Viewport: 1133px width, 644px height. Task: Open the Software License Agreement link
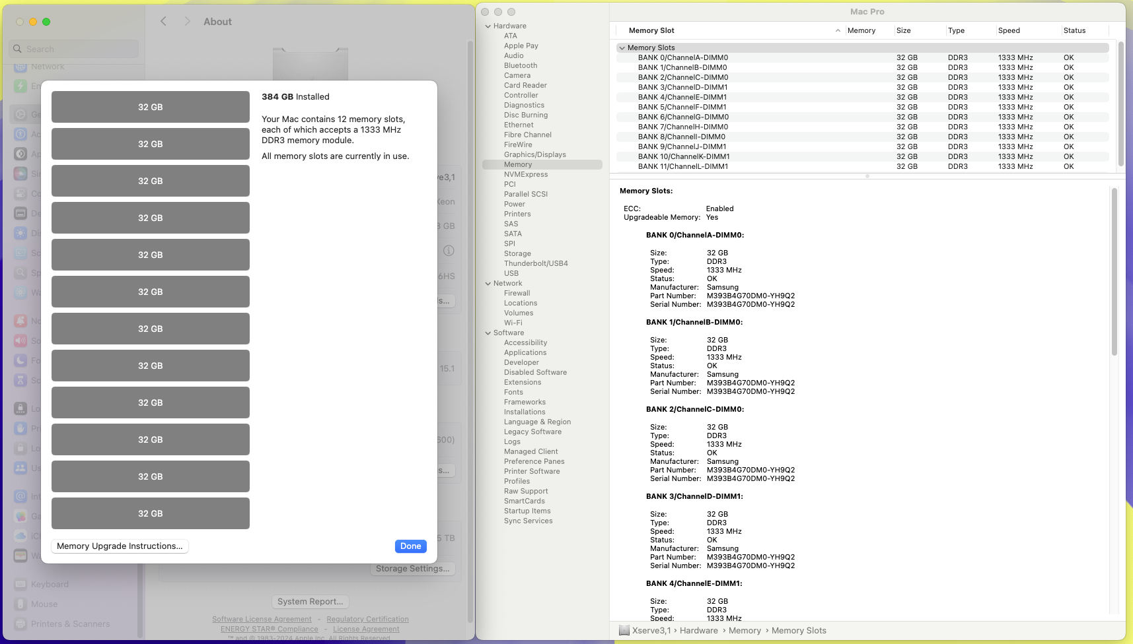coord(262,619)
